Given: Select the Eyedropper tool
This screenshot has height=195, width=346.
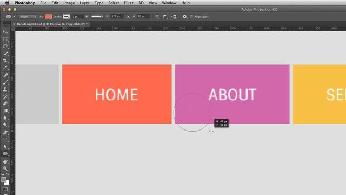Looking at the screenshot, I should (x=5, y=67).
